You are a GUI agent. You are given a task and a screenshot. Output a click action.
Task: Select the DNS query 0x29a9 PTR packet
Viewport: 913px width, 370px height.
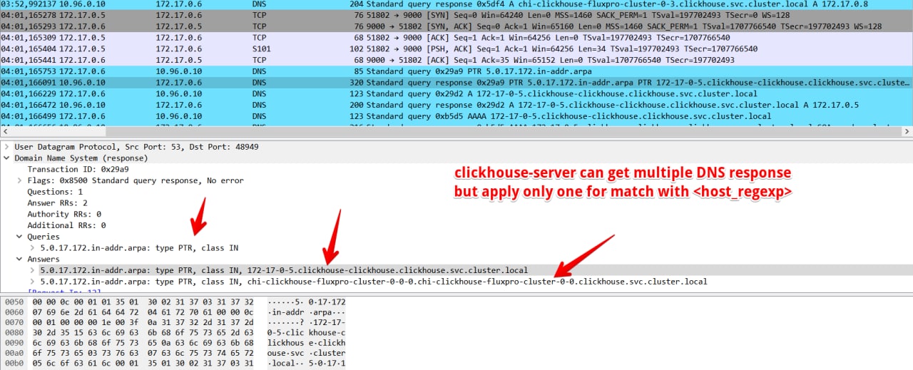click(456, 71)
